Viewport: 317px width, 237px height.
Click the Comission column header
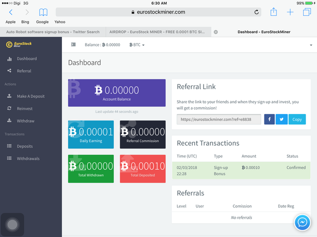click(242, 206)
